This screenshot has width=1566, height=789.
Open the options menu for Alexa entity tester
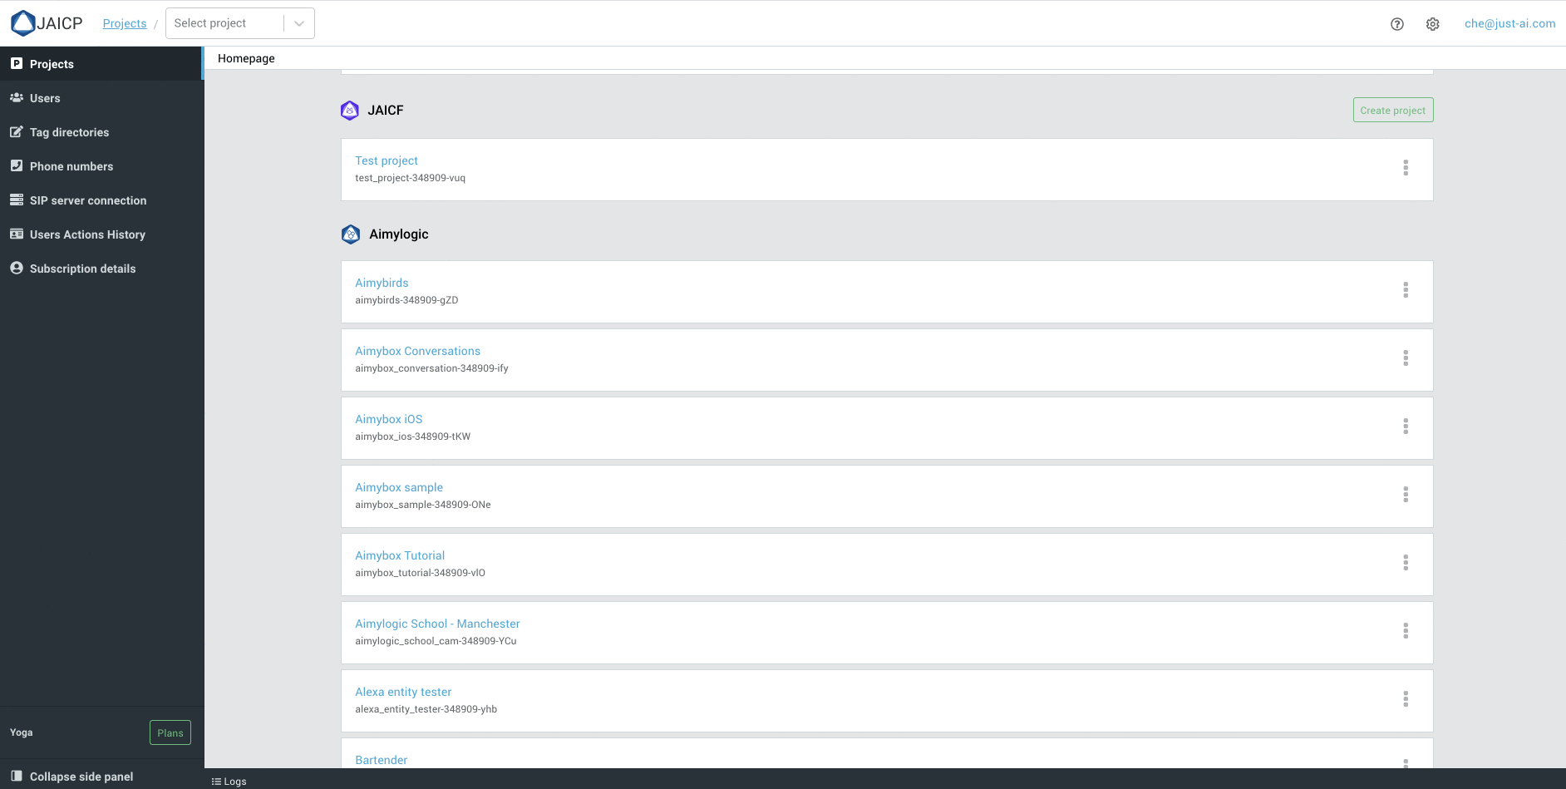[1406, 699]
